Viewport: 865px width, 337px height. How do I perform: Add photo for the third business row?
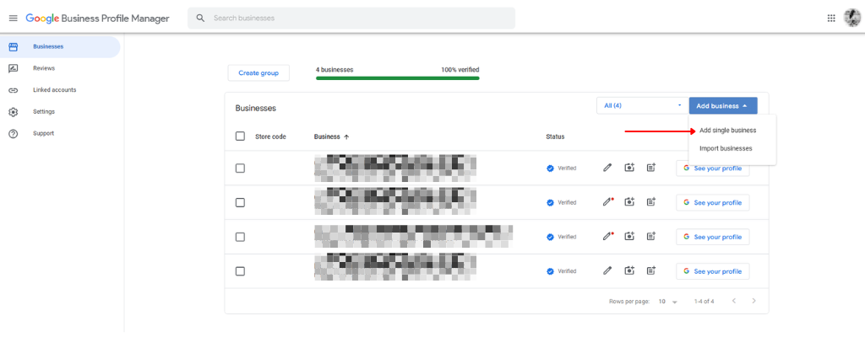click(x=629, y=236)
